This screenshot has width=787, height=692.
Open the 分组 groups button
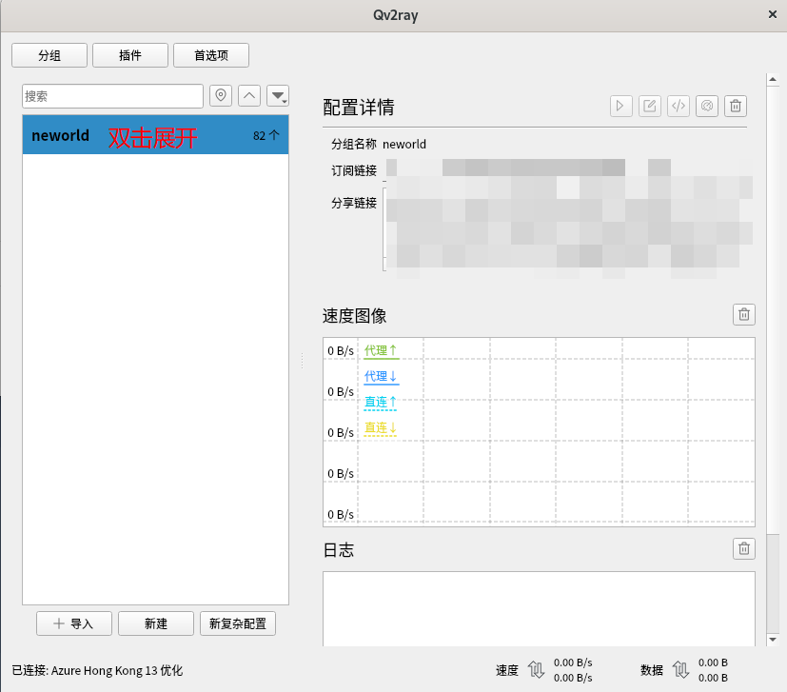[x=49, y=55]
